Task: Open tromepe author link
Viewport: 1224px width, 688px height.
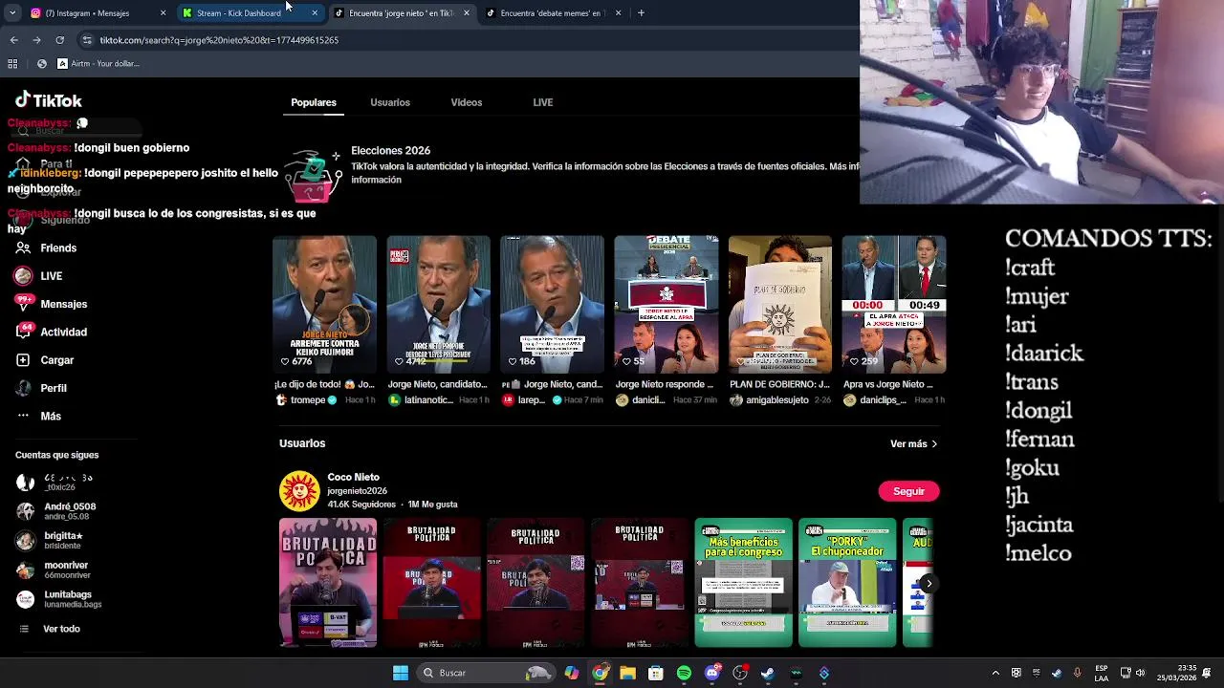Action: click(307, 400)
